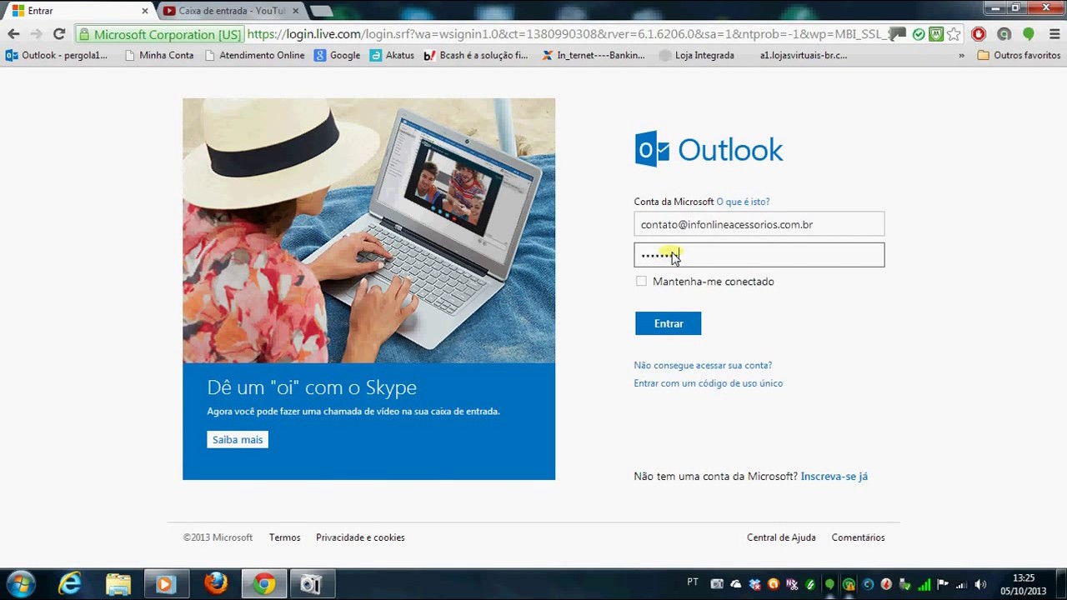Click the OneDrive cloud tray icon

coord(736,584)
